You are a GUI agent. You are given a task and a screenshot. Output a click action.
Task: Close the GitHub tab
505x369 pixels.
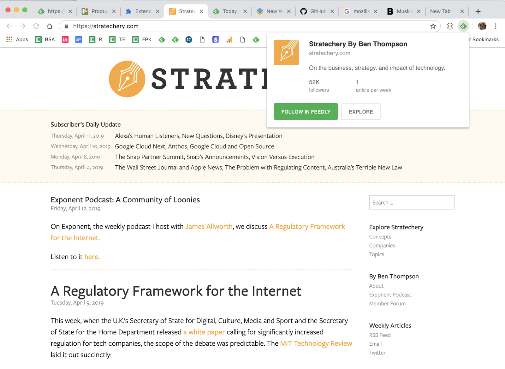pos(332,11)
